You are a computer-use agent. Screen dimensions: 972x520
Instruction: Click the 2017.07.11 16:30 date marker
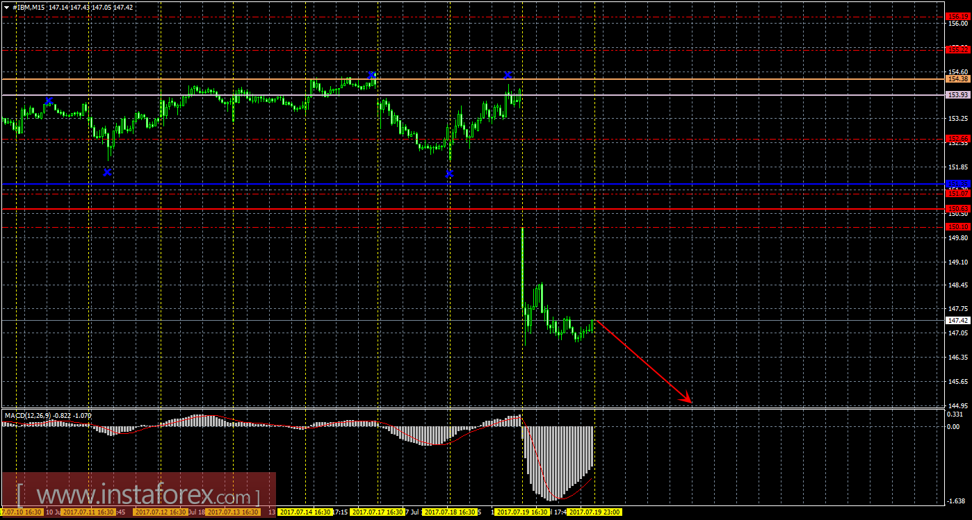[x=87, y=512]
